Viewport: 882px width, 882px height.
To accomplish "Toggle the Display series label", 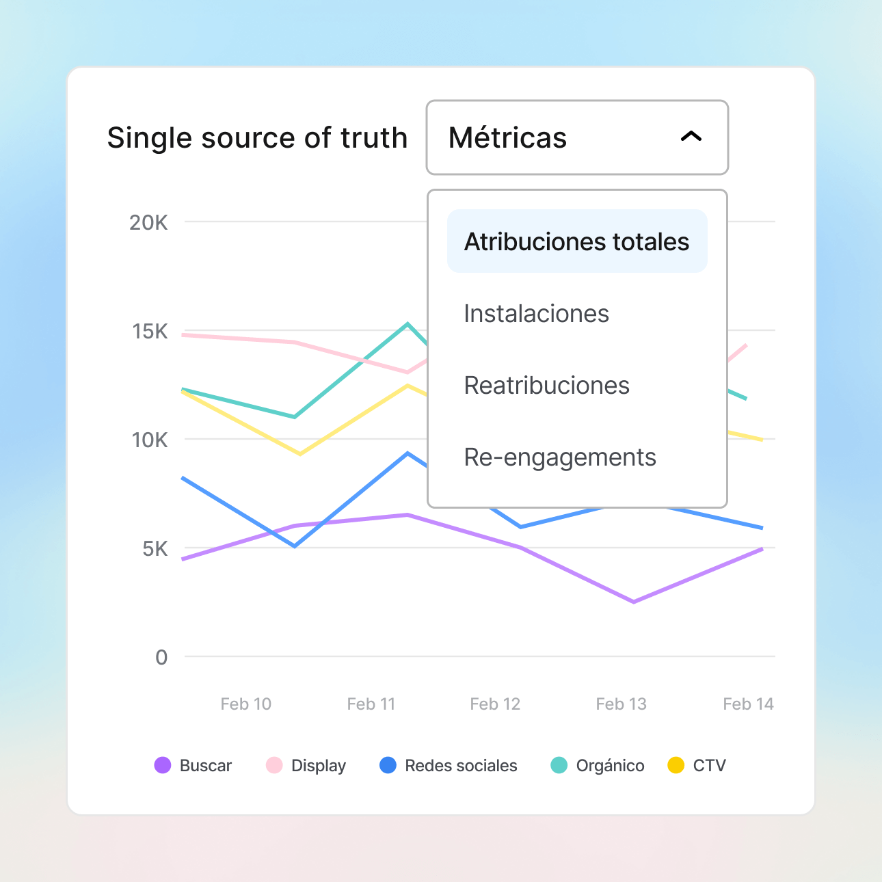I will 318,766.
